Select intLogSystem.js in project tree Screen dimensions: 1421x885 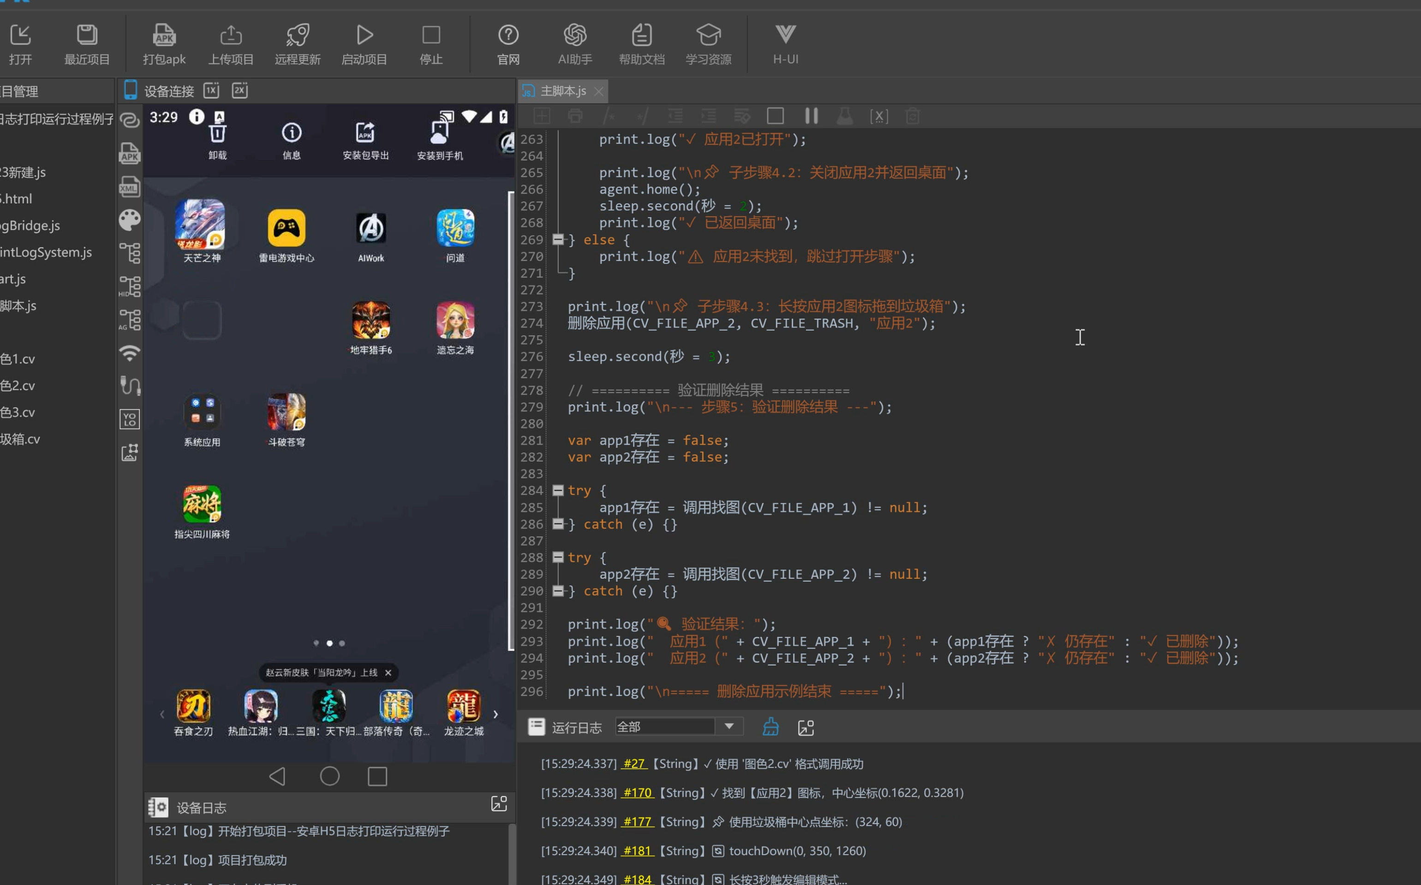[x=46, y=252]
